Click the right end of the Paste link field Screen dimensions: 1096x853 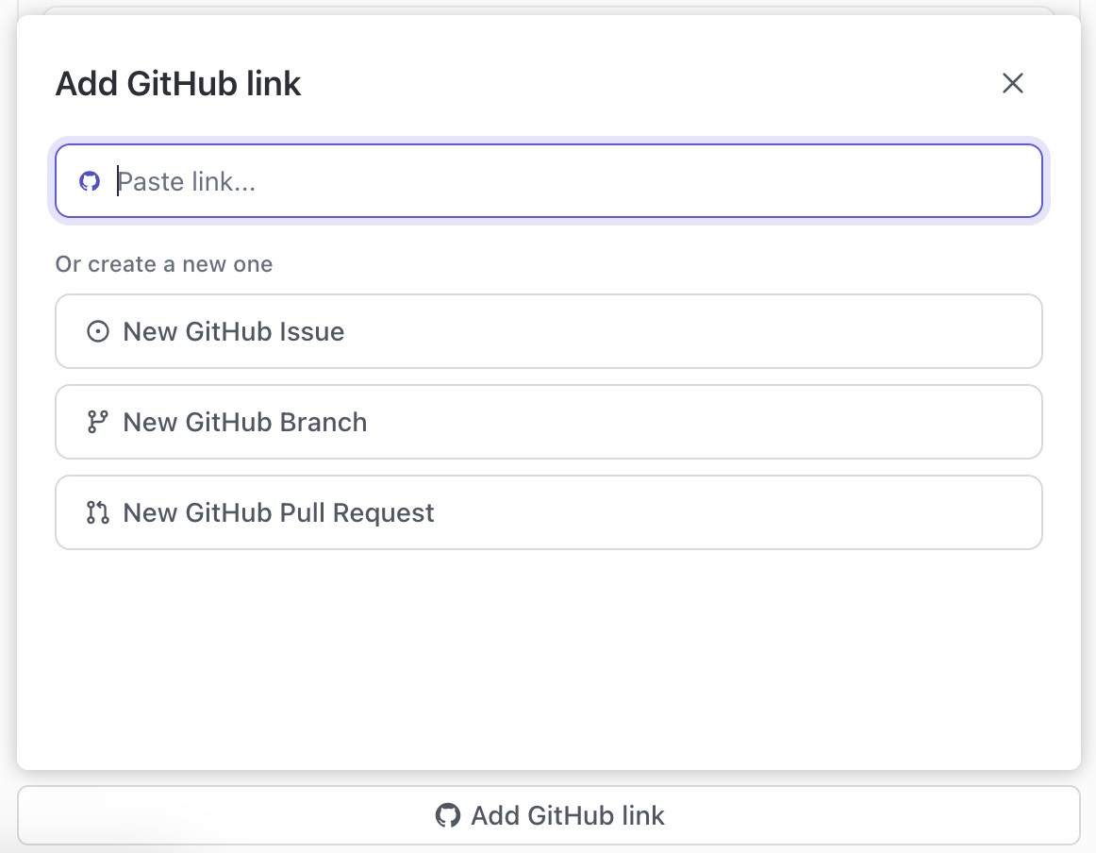pos(1009,181)
